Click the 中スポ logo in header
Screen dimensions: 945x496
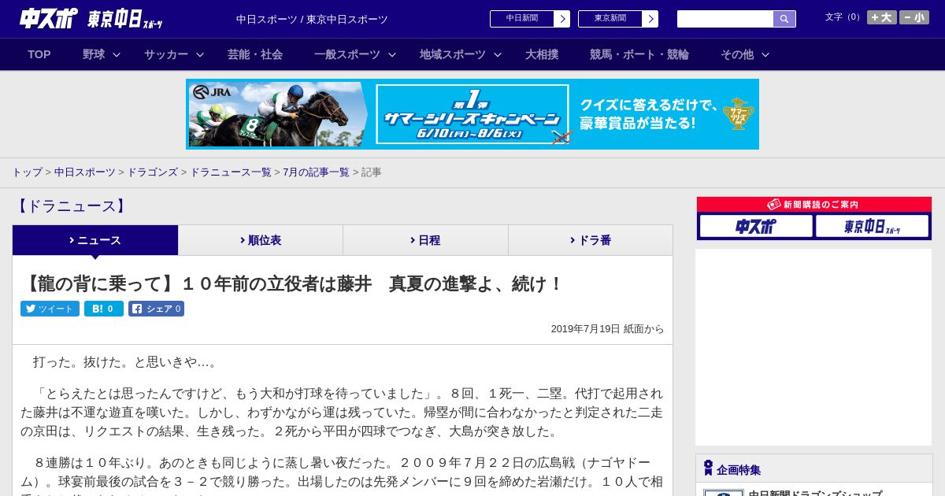click(x=49, y=18)
